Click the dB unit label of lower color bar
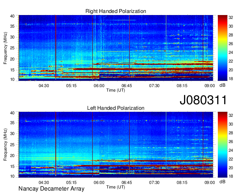This screenshot has width=237, height=193. click(222, 182)
